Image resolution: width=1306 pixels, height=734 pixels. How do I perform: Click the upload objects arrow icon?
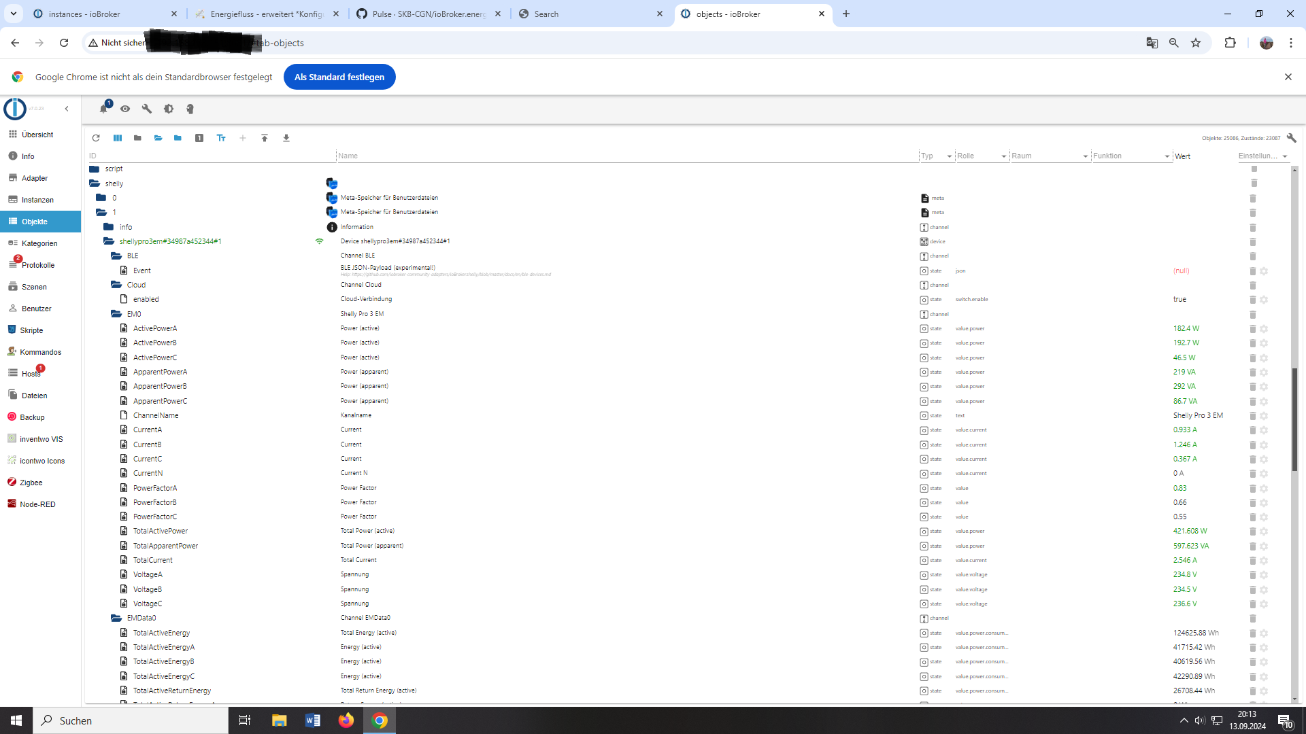tap(265, 138)
